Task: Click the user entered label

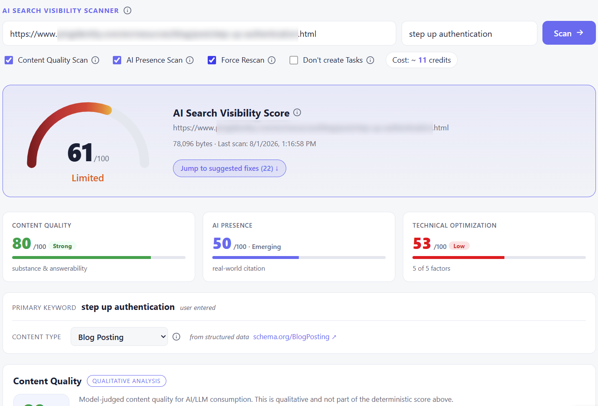Action: tap(198, 308)
